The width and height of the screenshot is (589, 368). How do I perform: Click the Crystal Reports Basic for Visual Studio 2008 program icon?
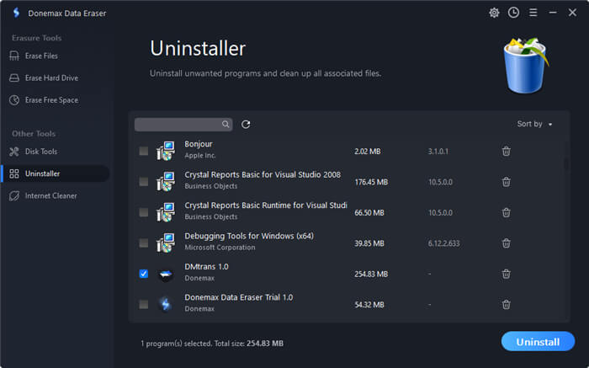(x=166, y=182)
